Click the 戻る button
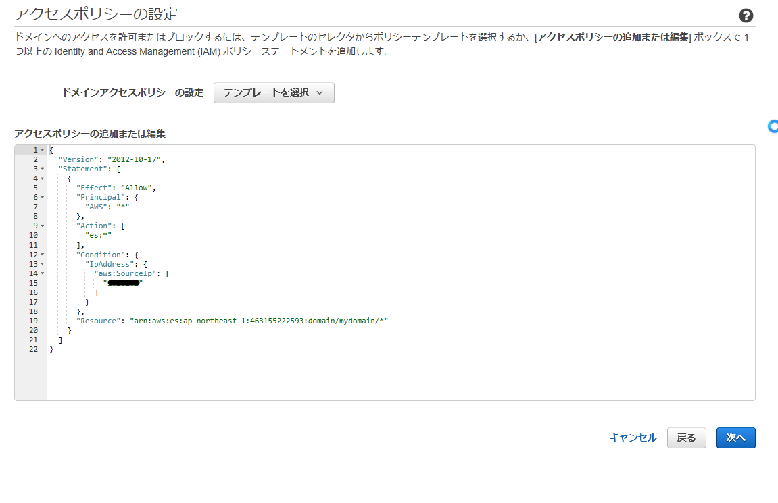This screenshot has width=778, height=503. (686, 438)
